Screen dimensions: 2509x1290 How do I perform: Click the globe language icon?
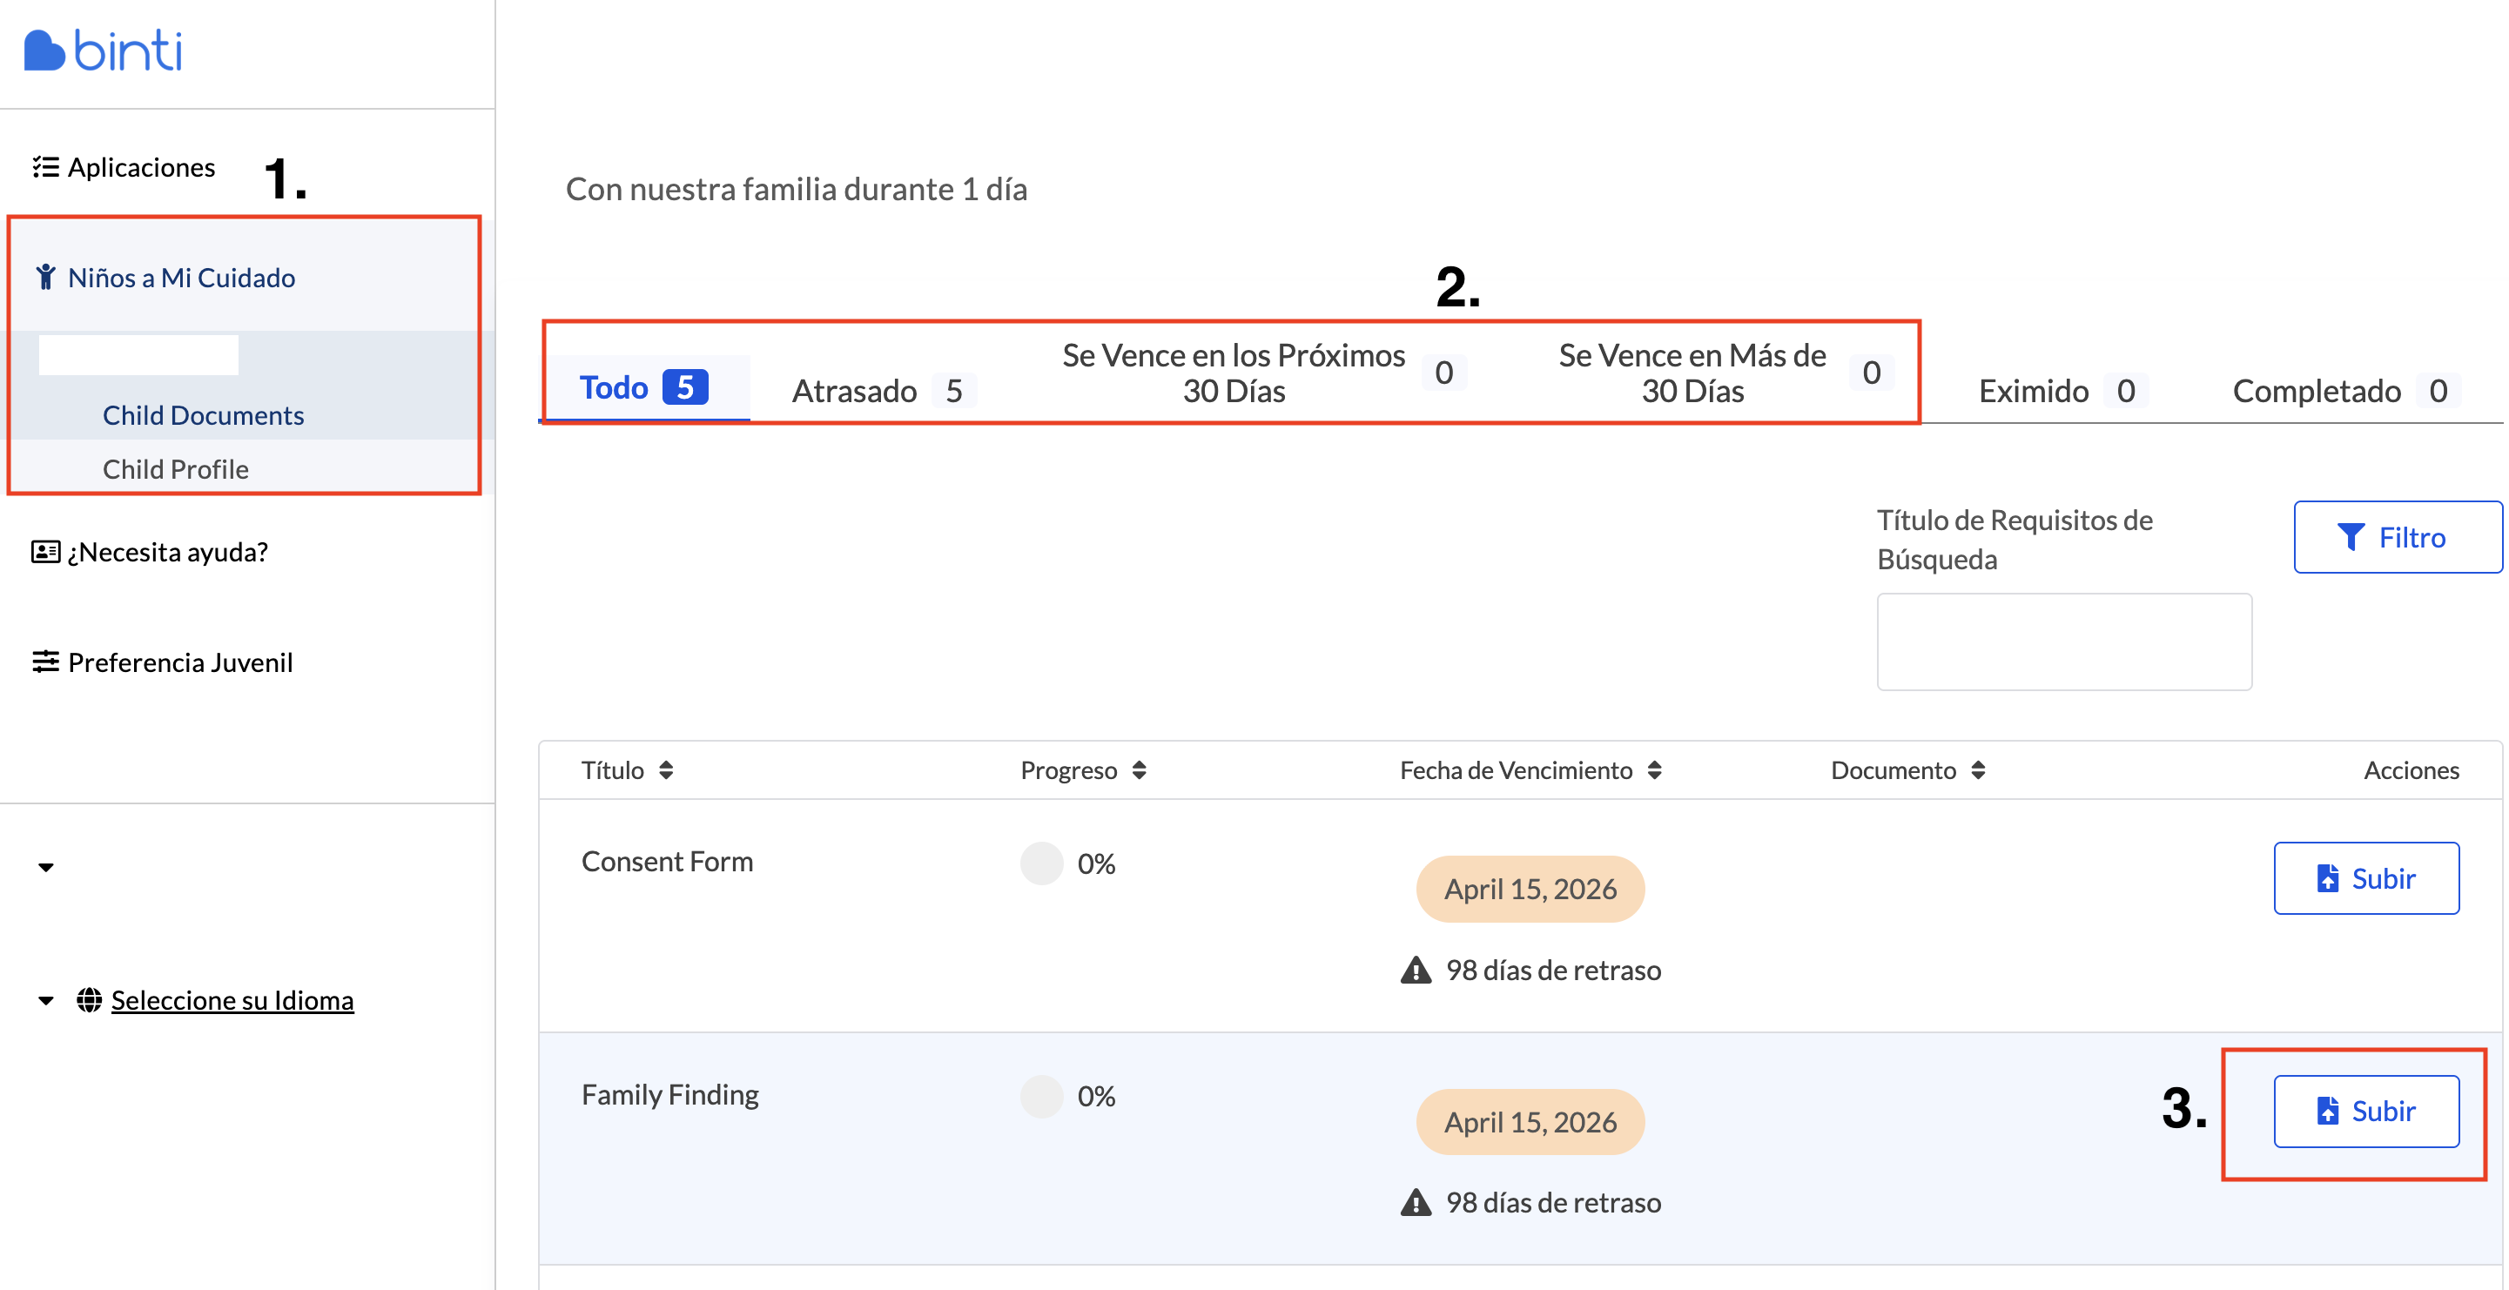click(90, 1000)
